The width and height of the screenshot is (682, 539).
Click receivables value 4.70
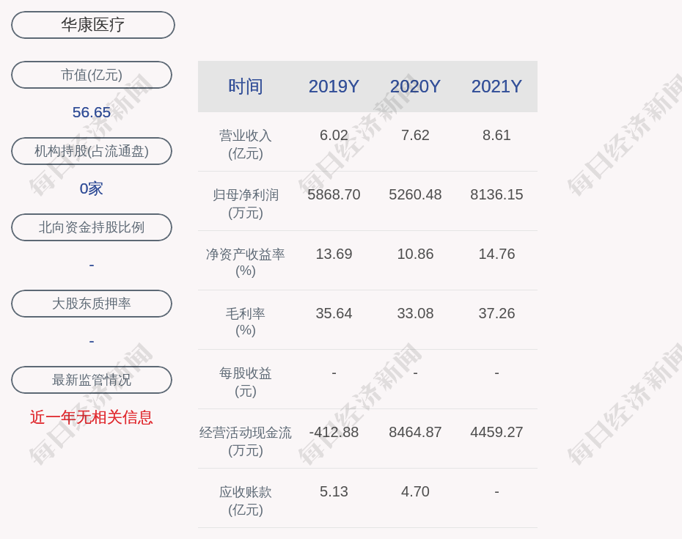click(415, 491)
